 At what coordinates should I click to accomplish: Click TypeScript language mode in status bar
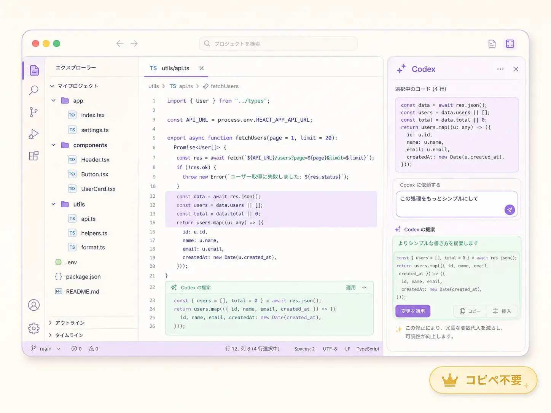point(368,349)
